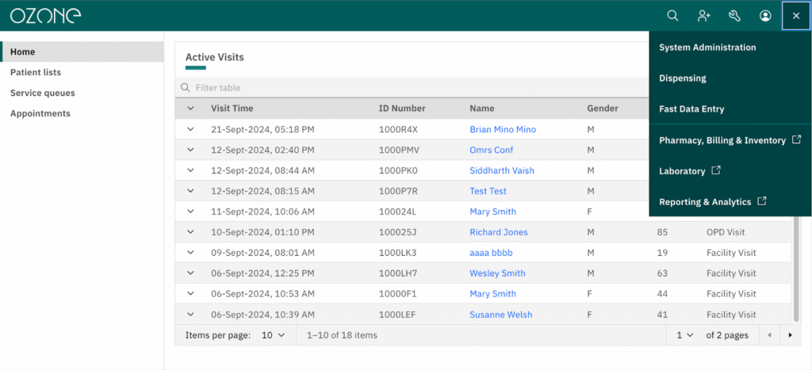Click the Gender column header
The height and width of the screenshot is (370, 812).
[x=603, y=109]
